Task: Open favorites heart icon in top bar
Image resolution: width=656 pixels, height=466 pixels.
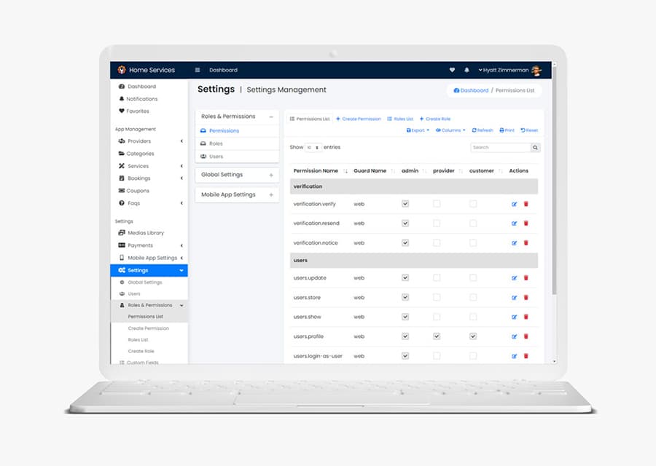Action: click(x=452, y=70)
